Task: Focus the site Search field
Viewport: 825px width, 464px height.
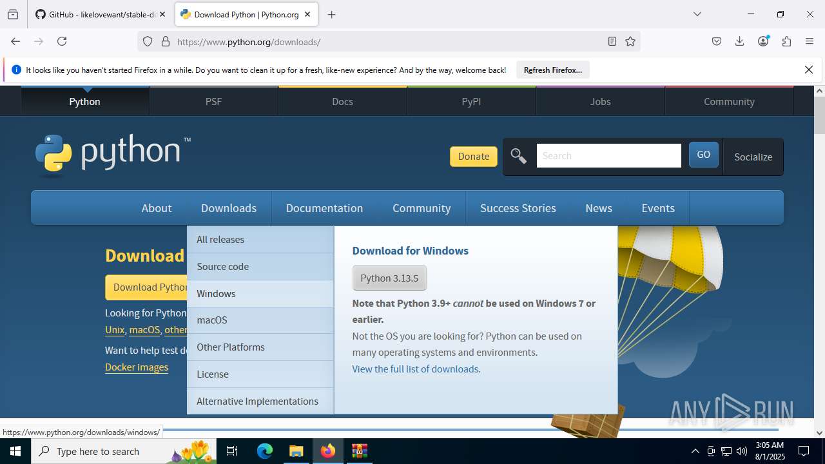Action: pyautogui.click(x=608, y=156)
